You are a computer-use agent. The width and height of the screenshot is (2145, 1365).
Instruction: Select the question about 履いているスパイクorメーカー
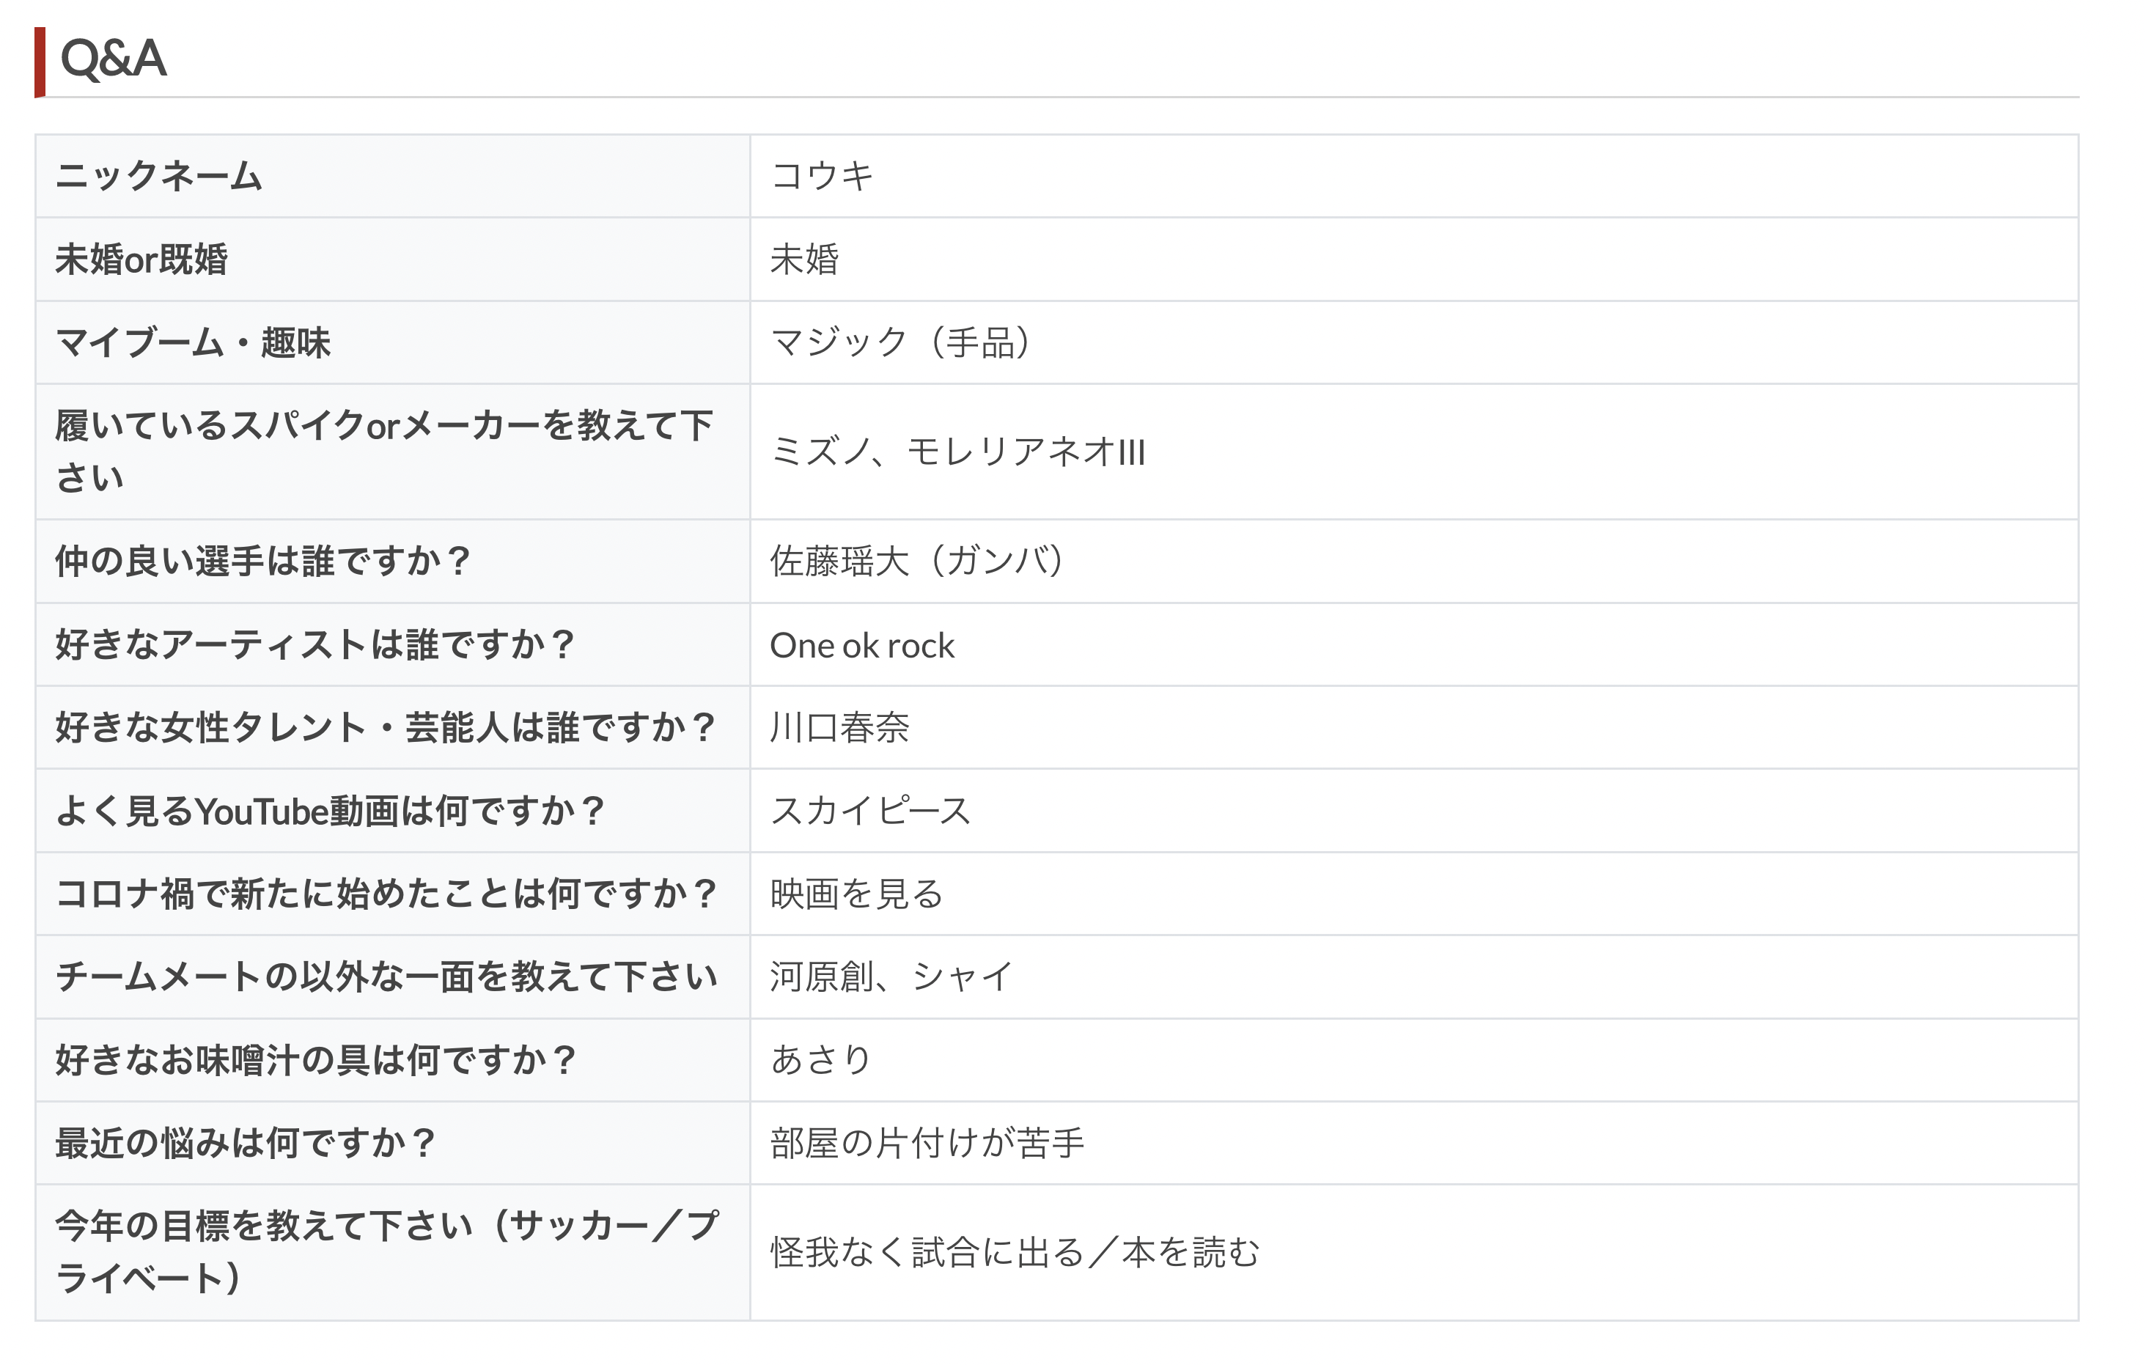pyautogui.click(x=393, y=452)
